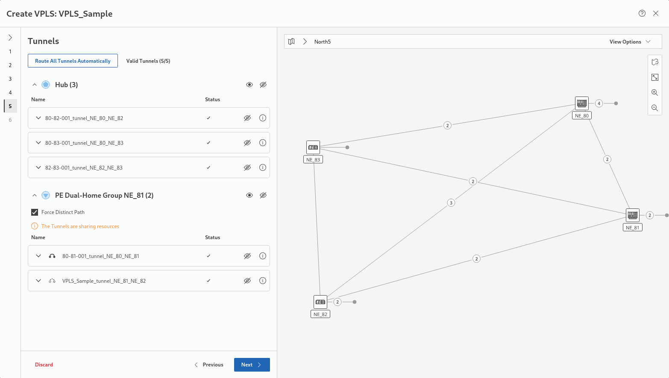Show info for VPLS_Sample_tunnel_NE_81_NE_82
This screenshot has height=378, width=669.
pos(263,281)
